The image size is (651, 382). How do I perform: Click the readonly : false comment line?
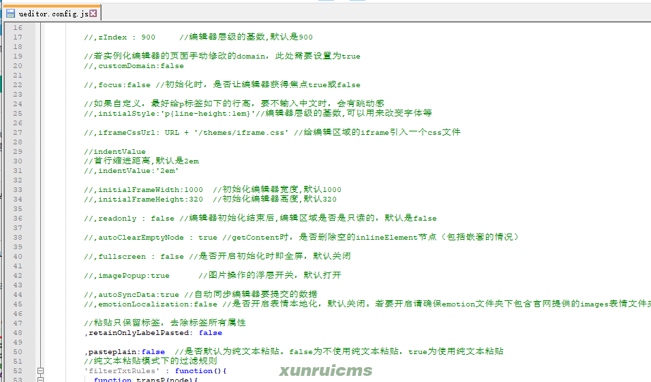(260, 218)
